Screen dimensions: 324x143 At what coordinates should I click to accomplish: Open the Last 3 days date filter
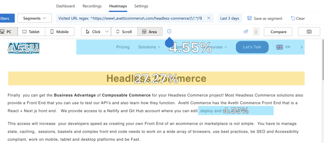click(x=230, y=18)
